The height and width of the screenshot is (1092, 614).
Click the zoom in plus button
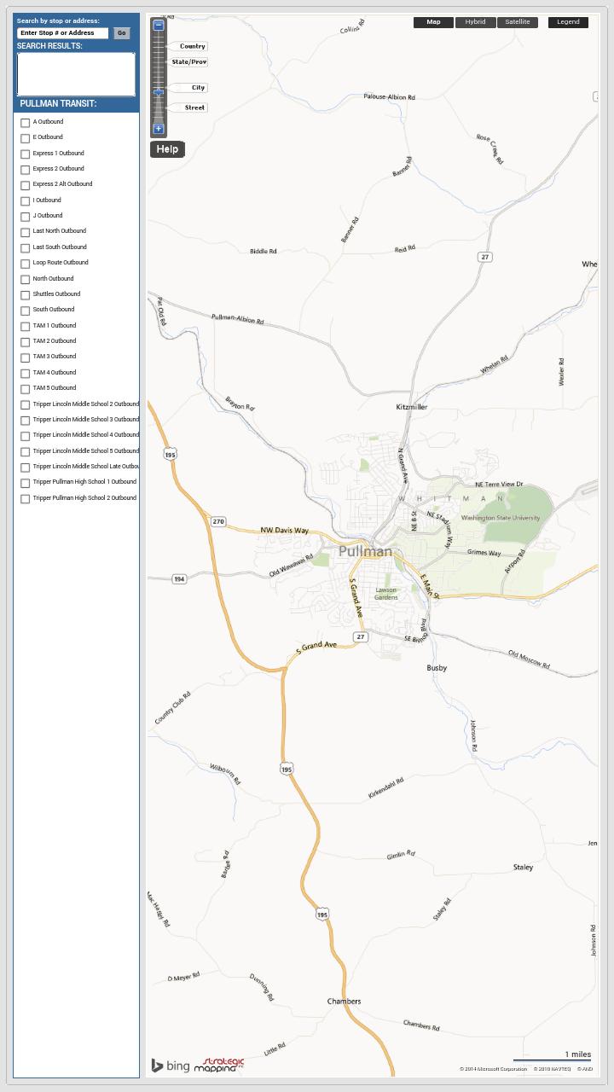coord(158,129)
